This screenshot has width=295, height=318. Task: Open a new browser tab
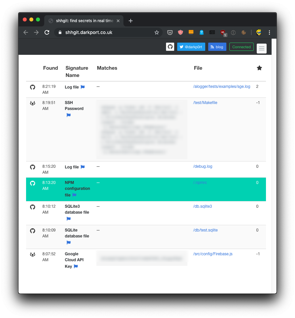pos(131,21)
